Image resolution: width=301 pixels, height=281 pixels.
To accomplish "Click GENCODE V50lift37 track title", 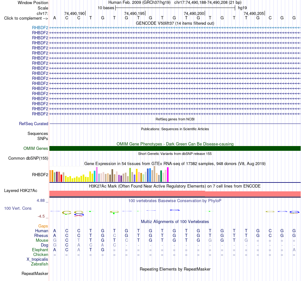I will pos(175,23).
